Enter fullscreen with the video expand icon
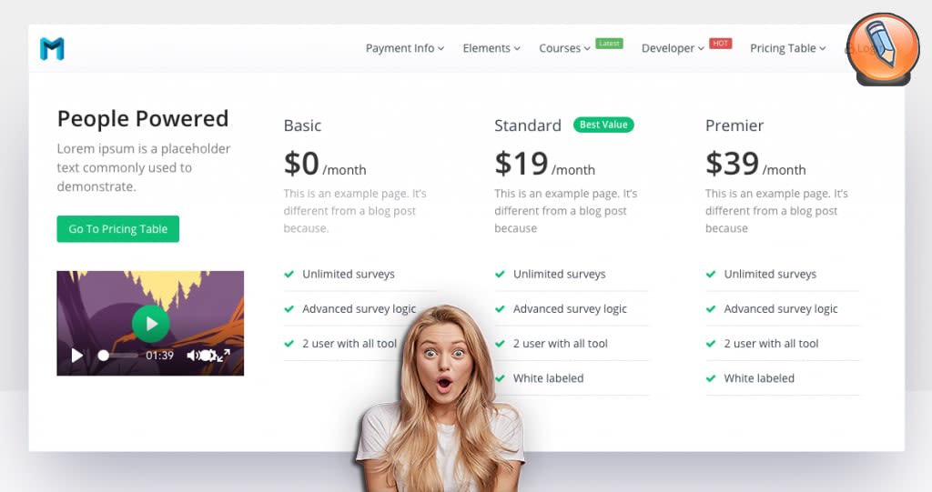Image resolution: width=932 pixels, height=492 pixels. pos(224,356)
